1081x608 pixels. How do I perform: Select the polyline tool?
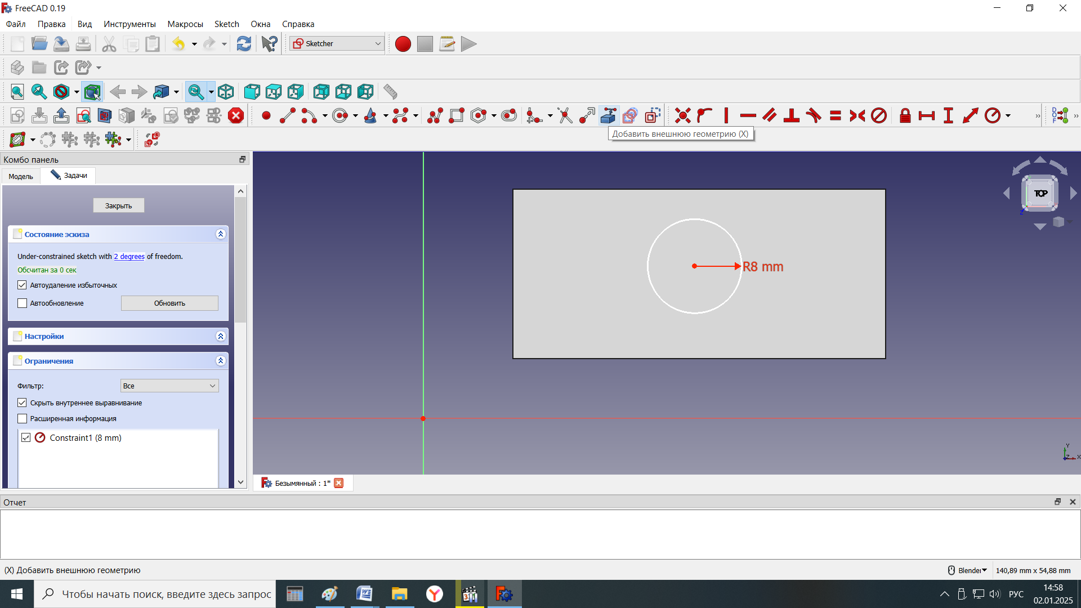click(435, 116)
